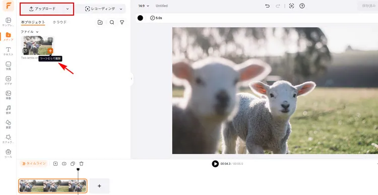
Task: Open the Text (テキスト) sidebar panel
Action: [x=8, y=51]
